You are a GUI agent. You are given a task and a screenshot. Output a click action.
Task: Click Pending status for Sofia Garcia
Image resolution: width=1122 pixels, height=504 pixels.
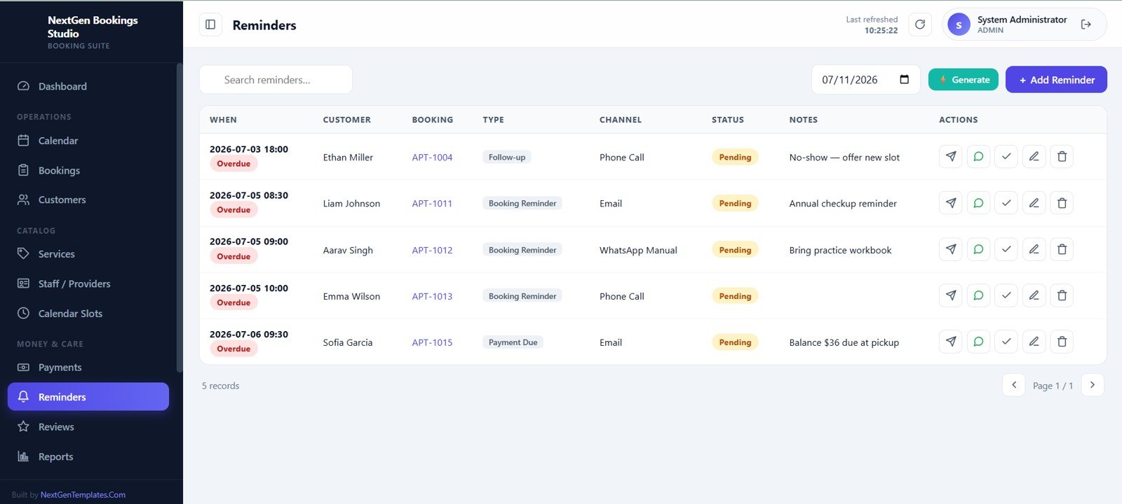735,342
